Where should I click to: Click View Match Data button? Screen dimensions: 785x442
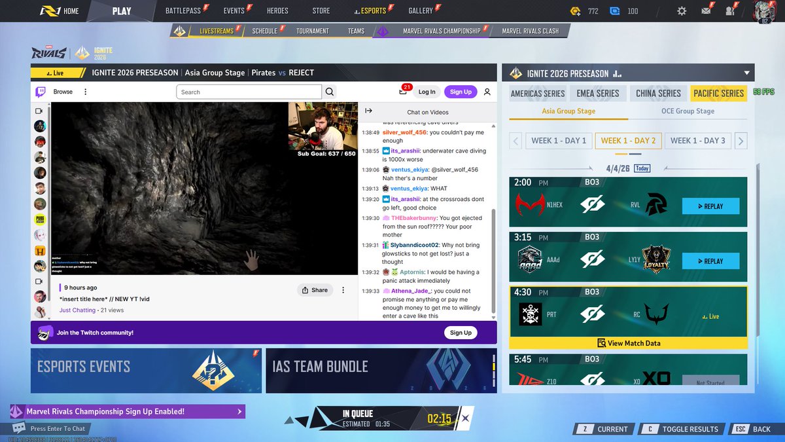[628, 342]
